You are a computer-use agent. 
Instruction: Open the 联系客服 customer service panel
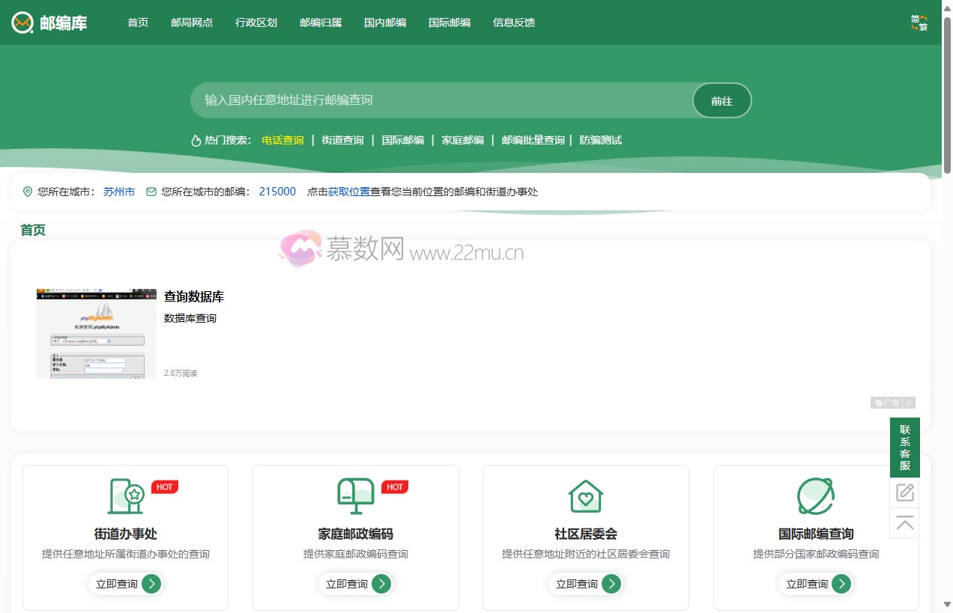tap(904, 447)
